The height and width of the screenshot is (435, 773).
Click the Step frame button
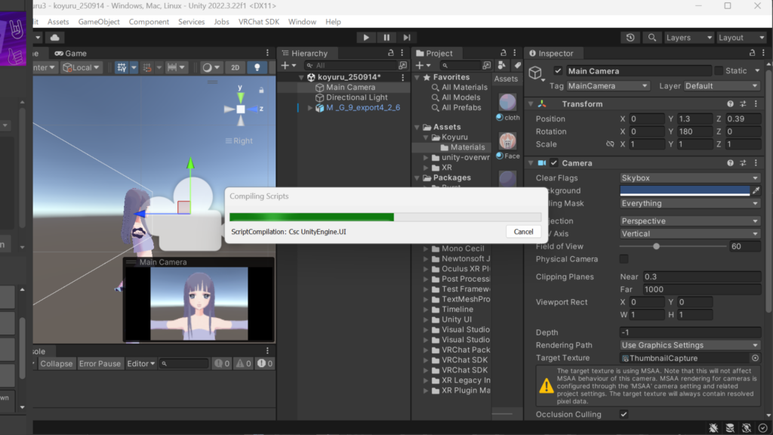[x=407, y=38]
